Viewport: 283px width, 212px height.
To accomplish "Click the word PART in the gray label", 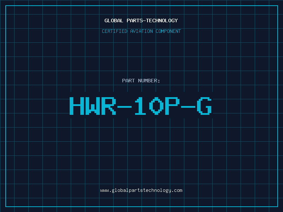I will click(128, 81).
